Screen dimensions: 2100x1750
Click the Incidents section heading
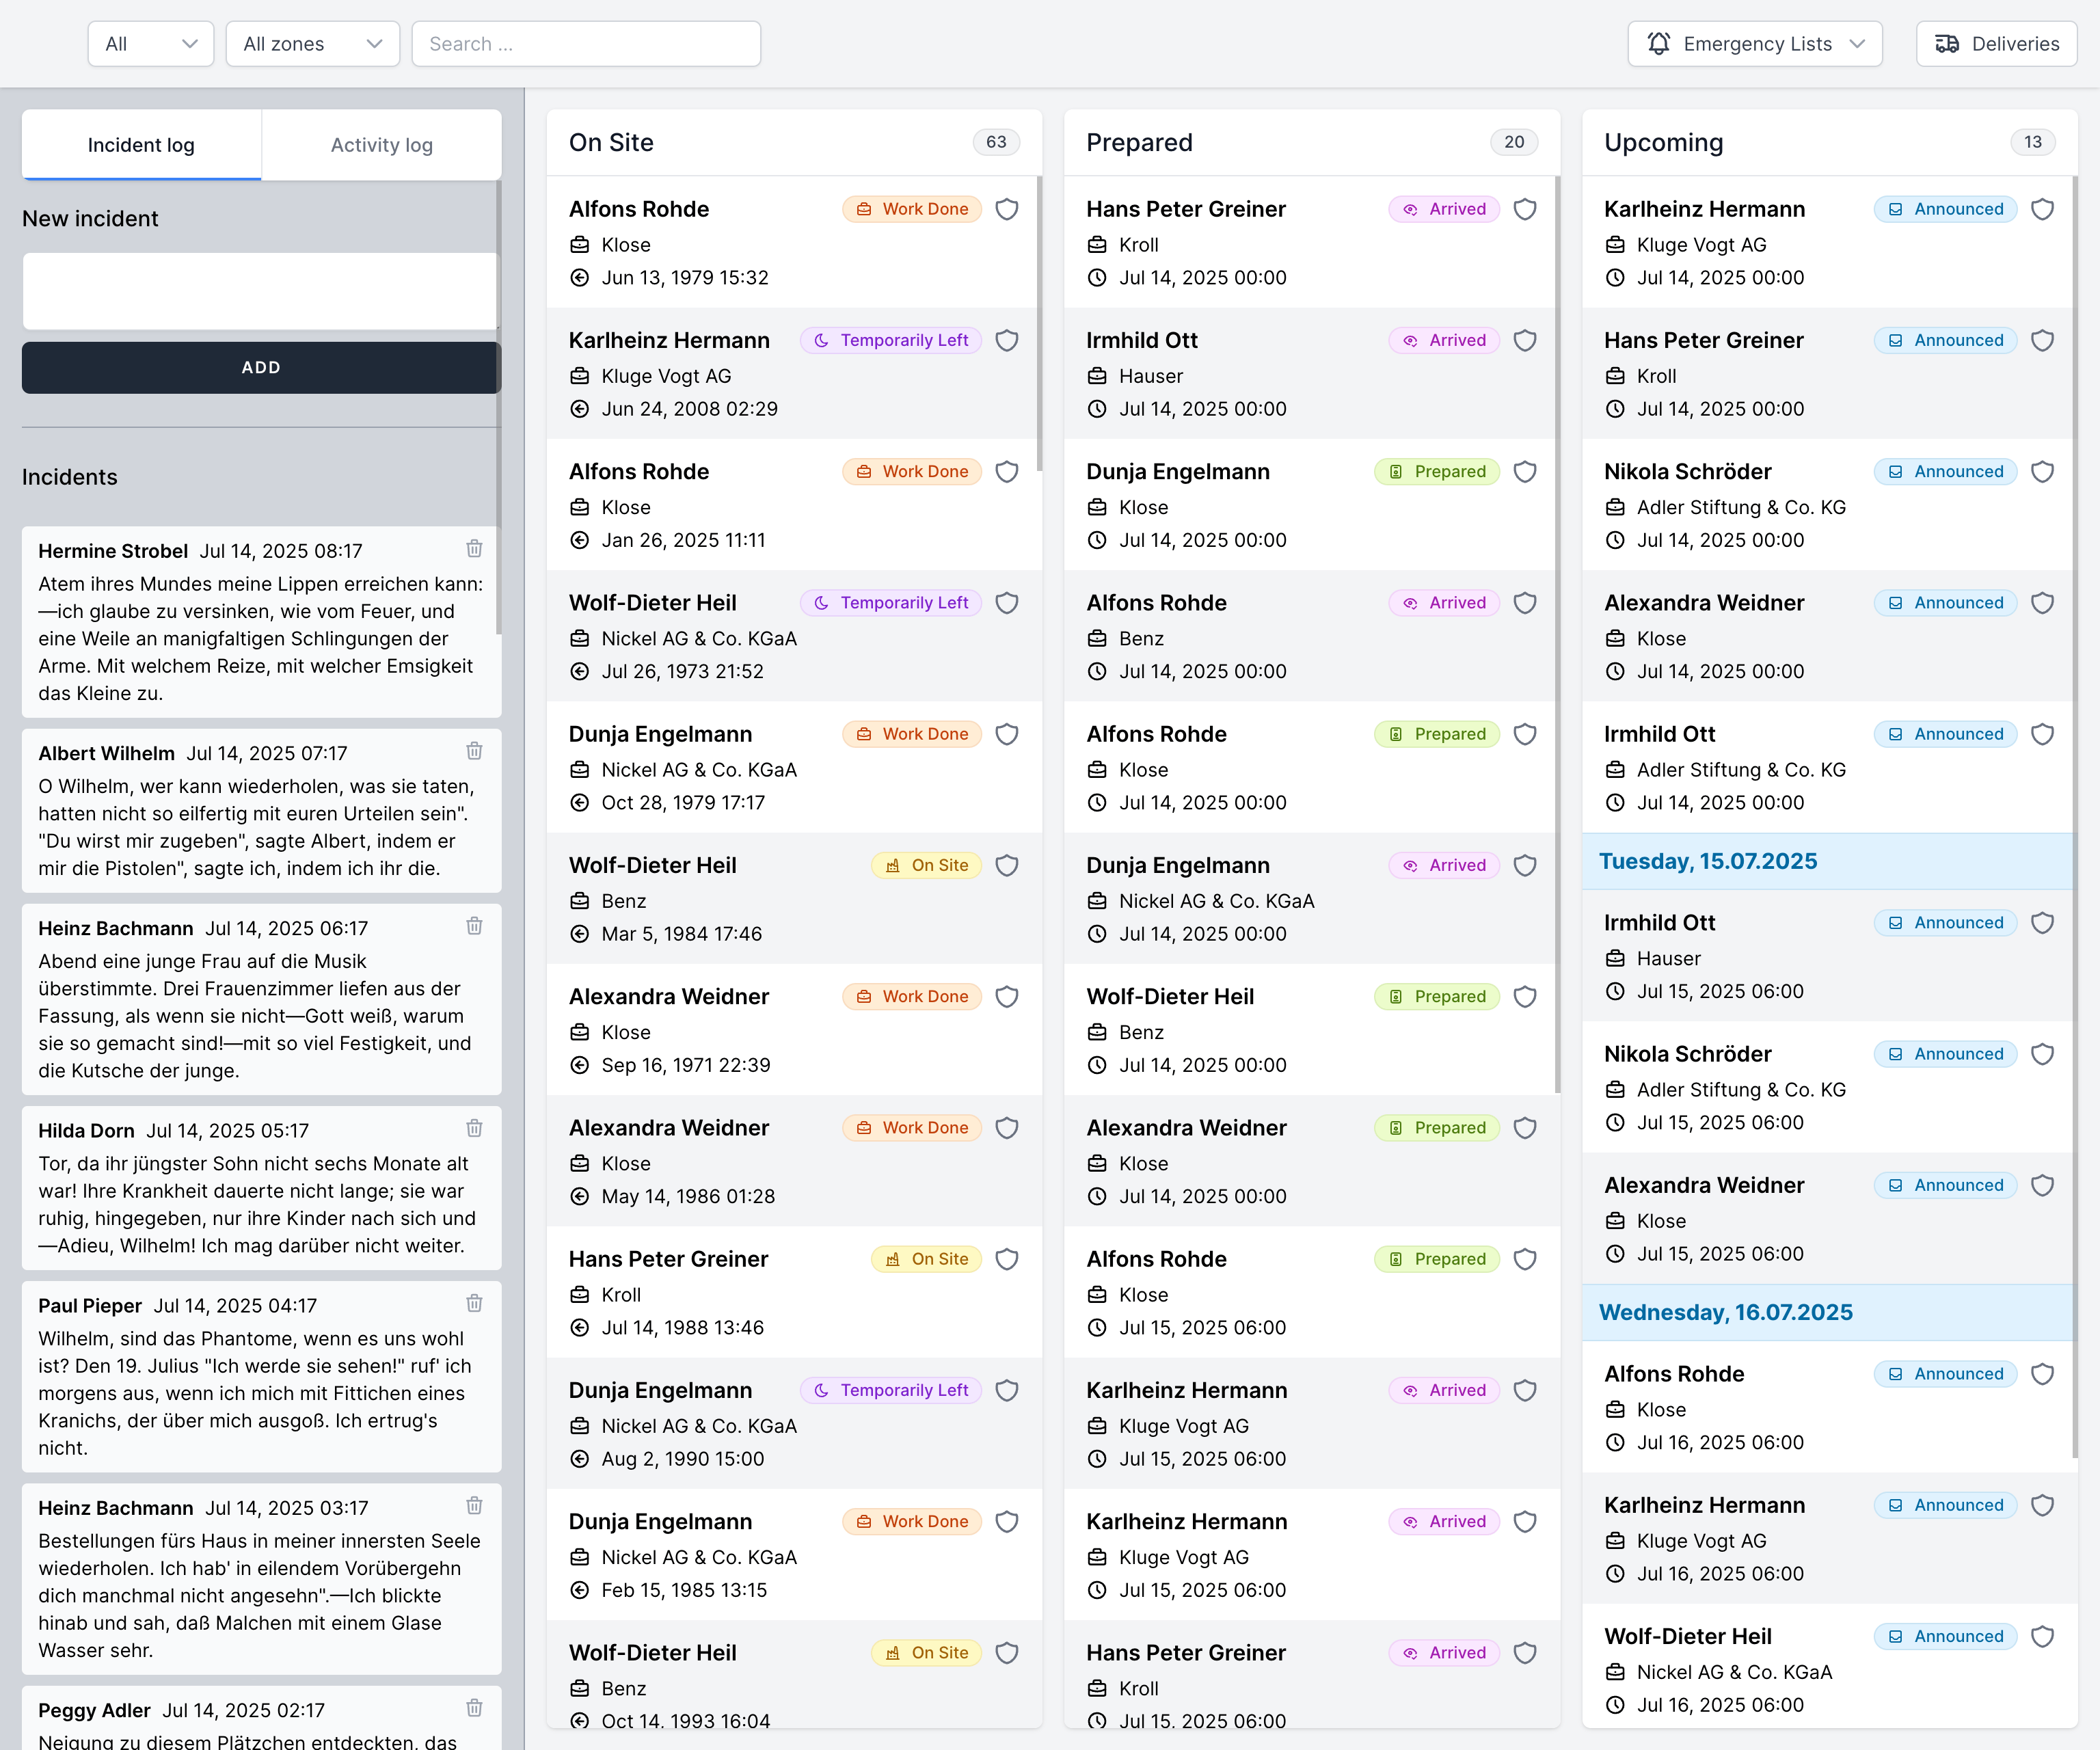coord(70,477)
